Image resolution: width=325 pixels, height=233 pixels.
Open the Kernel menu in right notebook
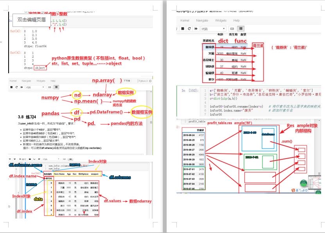tap(185, 20)
